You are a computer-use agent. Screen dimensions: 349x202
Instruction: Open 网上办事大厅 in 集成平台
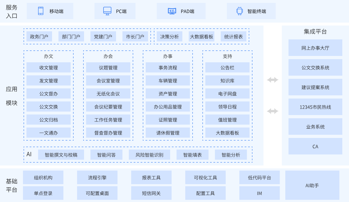coord(315,48)
